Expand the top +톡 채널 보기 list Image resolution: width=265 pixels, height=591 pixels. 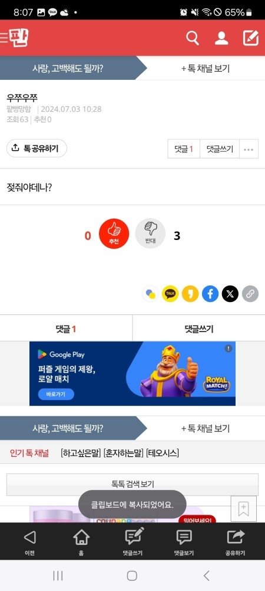[x=206, y=69]
